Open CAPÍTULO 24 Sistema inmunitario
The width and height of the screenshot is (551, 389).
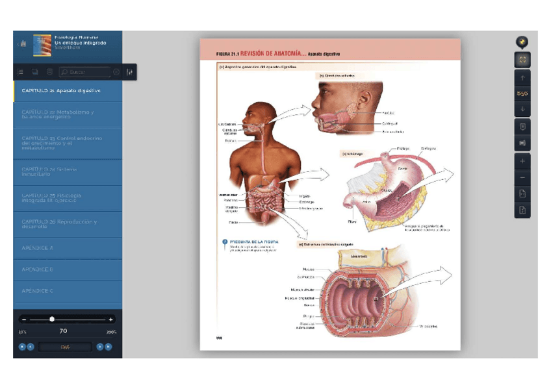pos(68,172)
